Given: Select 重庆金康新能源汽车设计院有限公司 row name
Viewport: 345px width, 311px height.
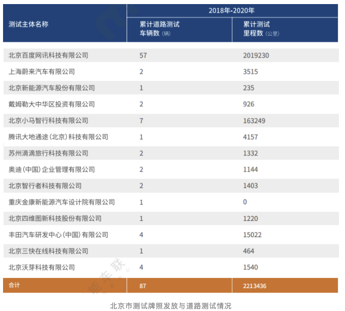Looking at the screenshot, I should click(61, 202).
